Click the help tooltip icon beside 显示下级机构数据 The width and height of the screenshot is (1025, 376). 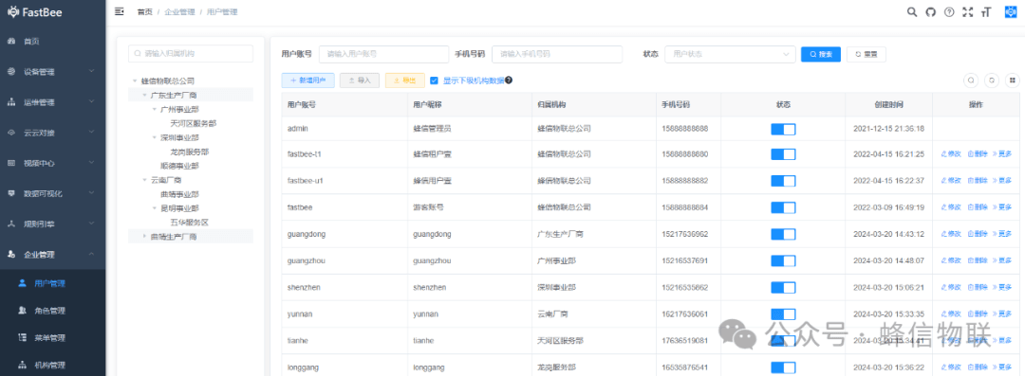(509, 81)
